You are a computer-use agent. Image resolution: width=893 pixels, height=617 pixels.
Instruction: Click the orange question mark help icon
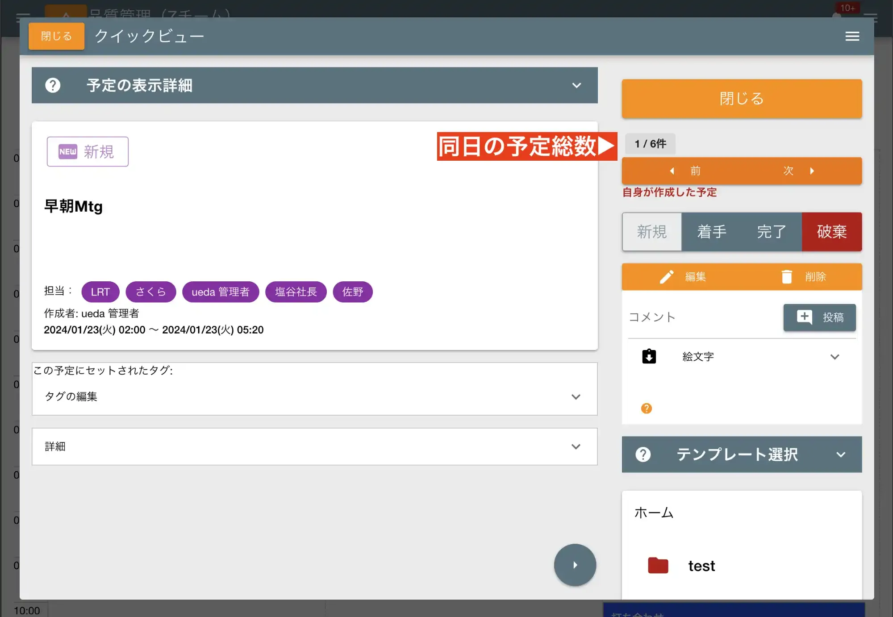click(x=646, y=408)
